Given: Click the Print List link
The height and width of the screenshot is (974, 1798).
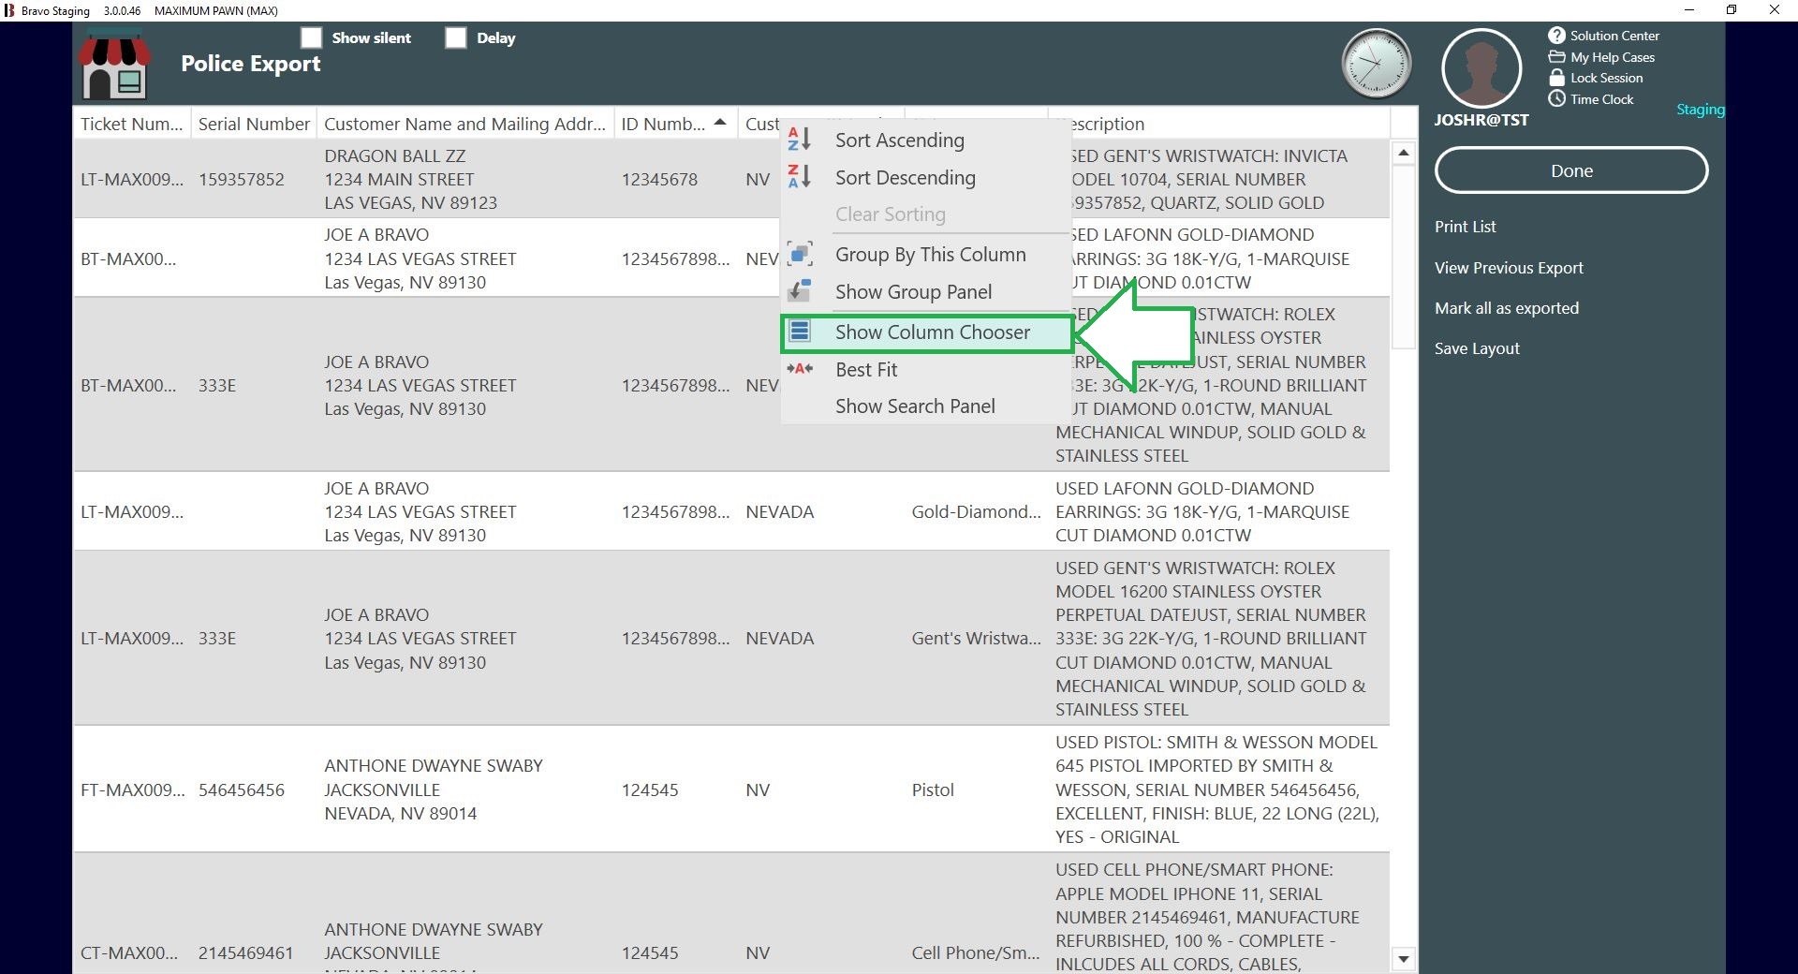Looking at the screenshot, I should coord(1465,227).
